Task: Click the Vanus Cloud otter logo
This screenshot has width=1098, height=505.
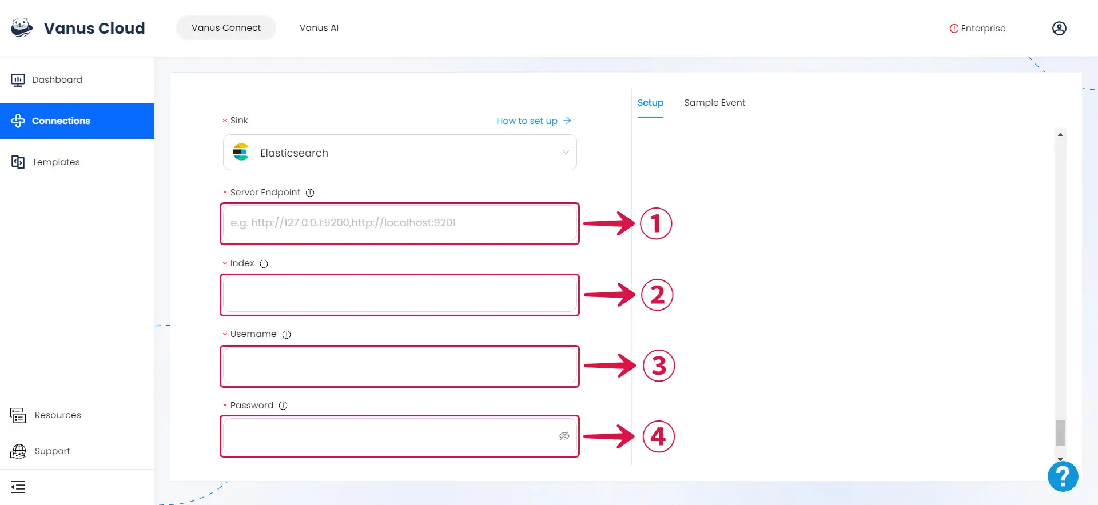Action: coord(22,27)
